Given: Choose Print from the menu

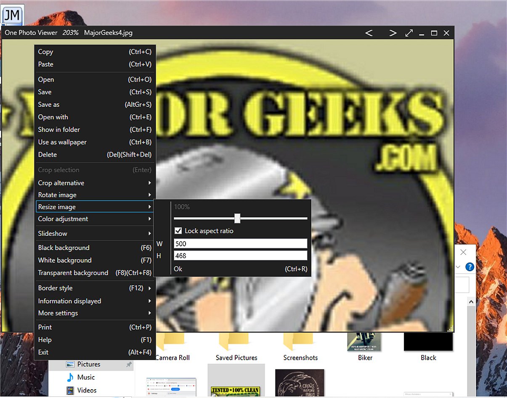Looking at the screenshot, I should tap(95, 327).
